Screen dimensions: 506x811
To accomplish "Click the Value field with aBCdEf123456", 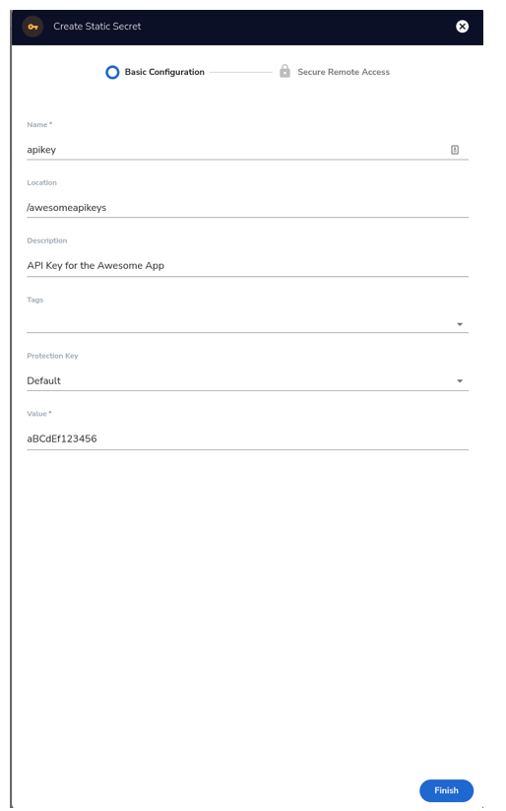I will [x=247, y=439].
